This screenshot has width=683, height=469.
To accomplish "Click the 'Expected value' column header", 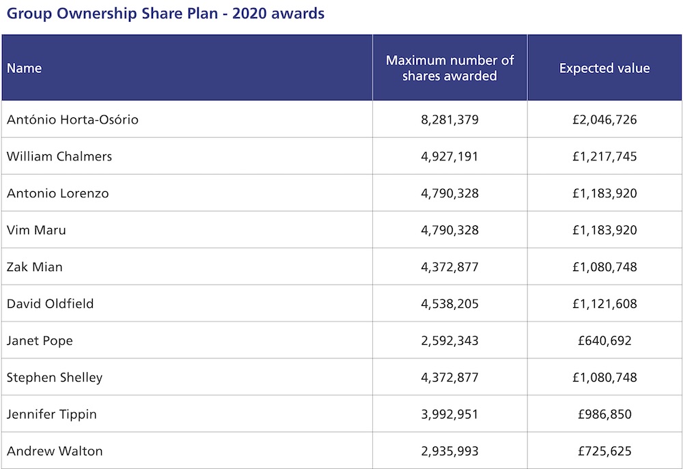I will [604, 68].
